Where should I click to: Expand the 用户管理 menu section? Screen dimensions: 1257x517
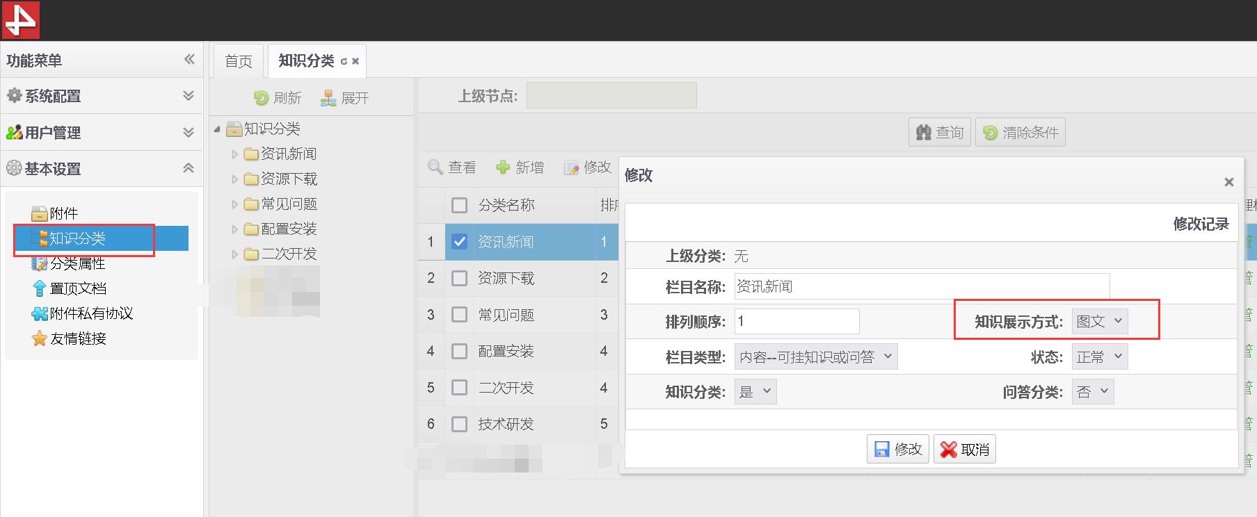click(x=189, y=131)
